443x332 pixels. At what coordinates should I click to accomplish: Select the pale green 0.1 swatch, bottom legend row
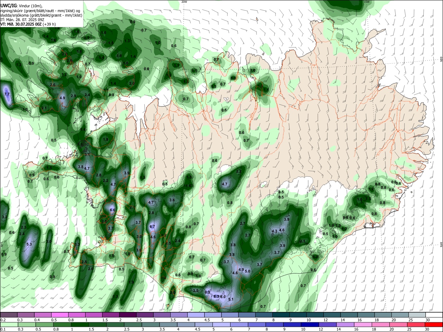click(9, 324)
